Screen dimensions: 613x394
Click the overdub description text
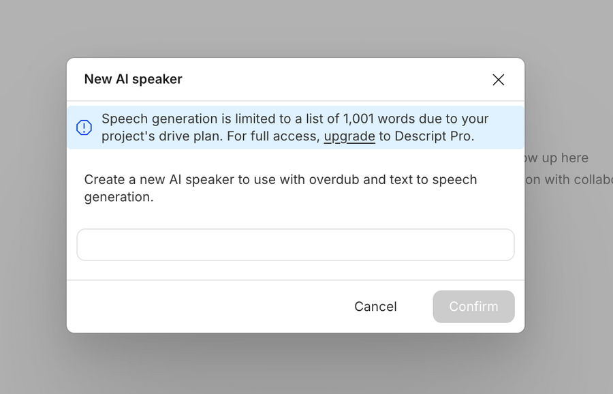(280, 188)
